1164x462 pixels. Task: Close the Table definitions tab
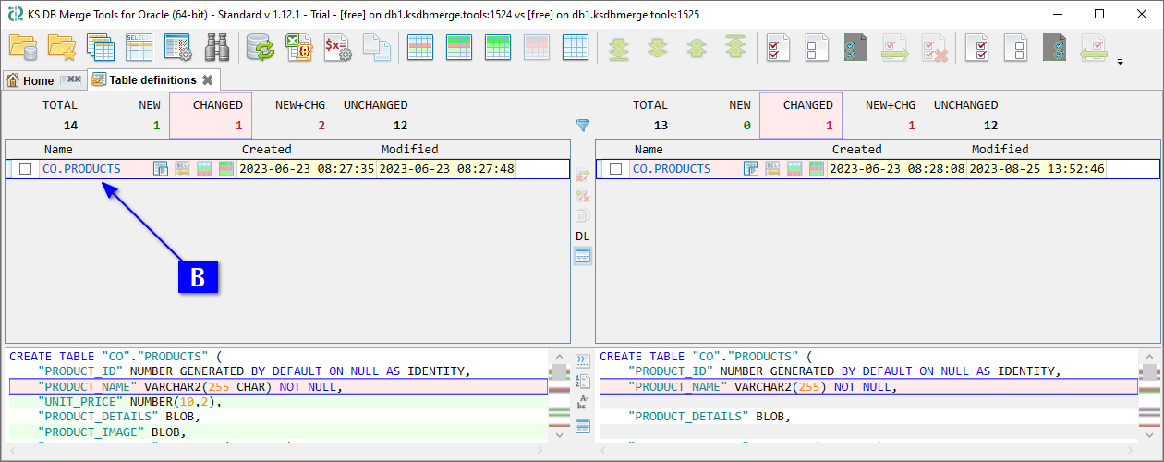tap(208, 80)
